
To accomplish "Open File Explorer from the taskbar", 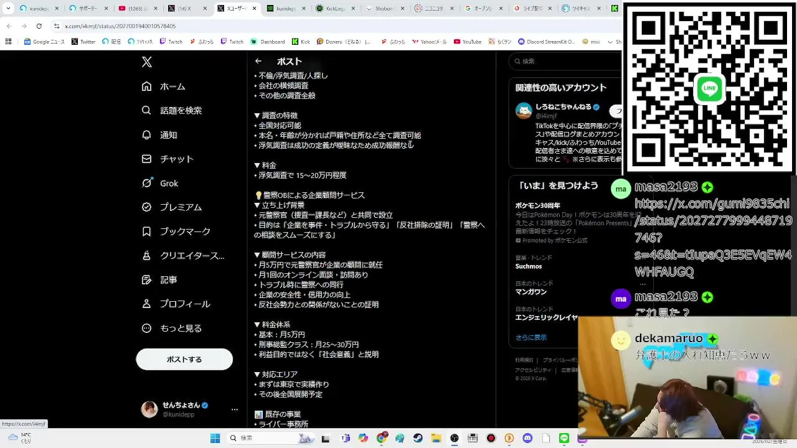I will [x=436, y=438].
